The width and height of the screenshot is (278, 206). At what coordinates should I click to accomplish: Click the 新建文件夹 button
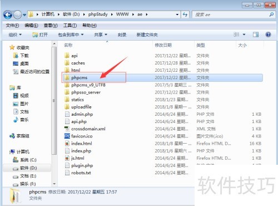(x=147, y=35)
